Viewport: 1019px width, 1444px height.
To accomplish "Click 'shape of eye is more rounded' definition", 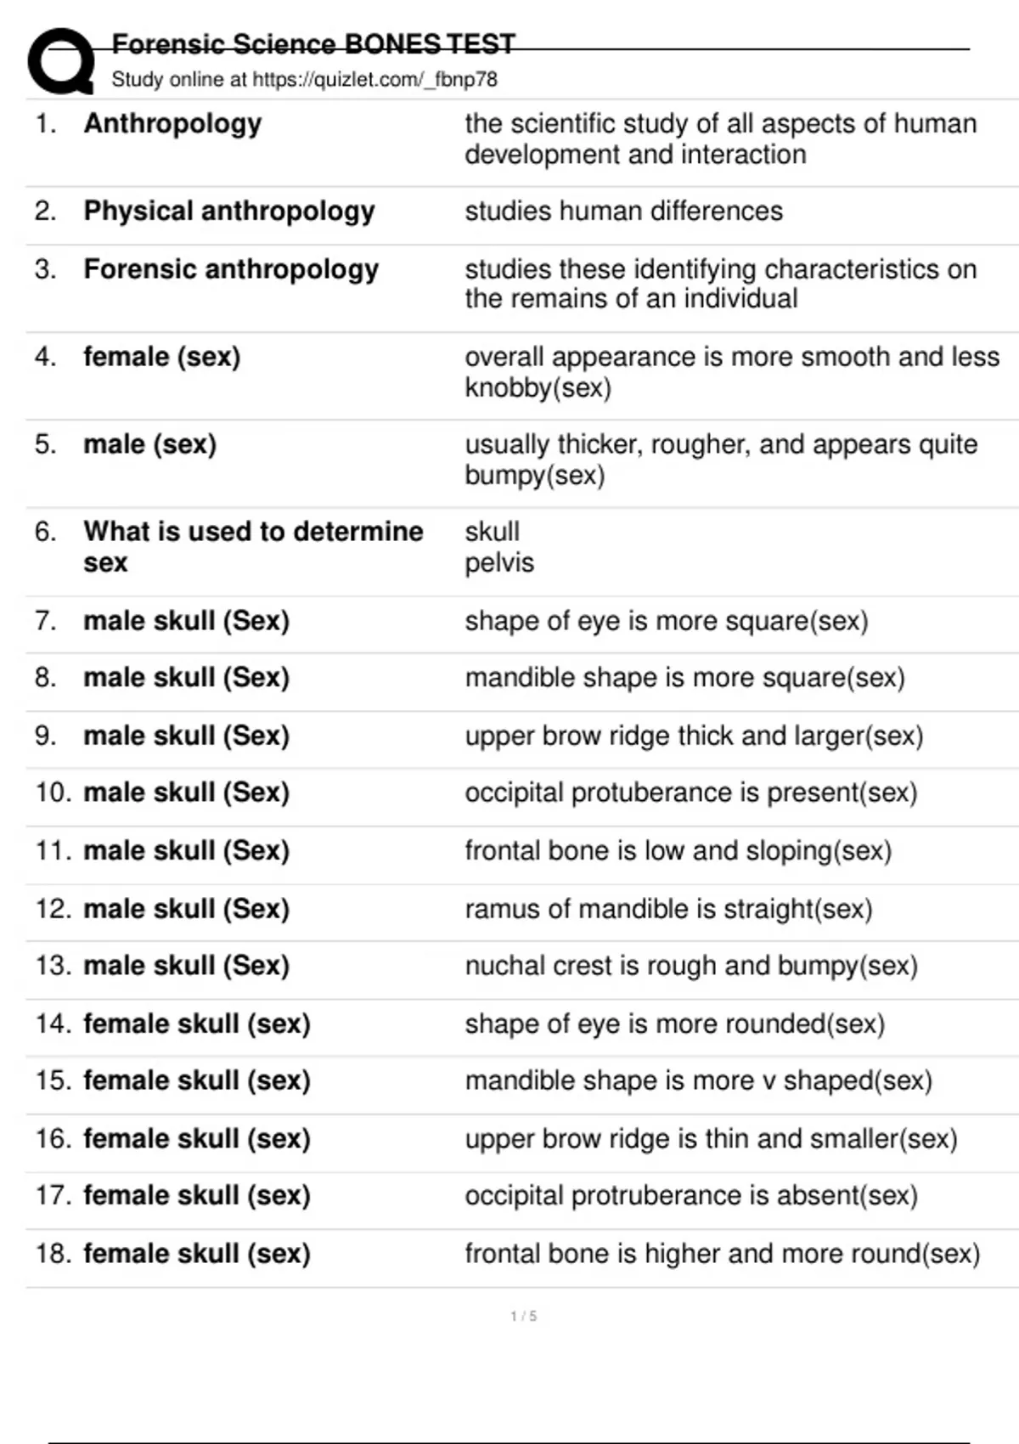I will 674,1024.
